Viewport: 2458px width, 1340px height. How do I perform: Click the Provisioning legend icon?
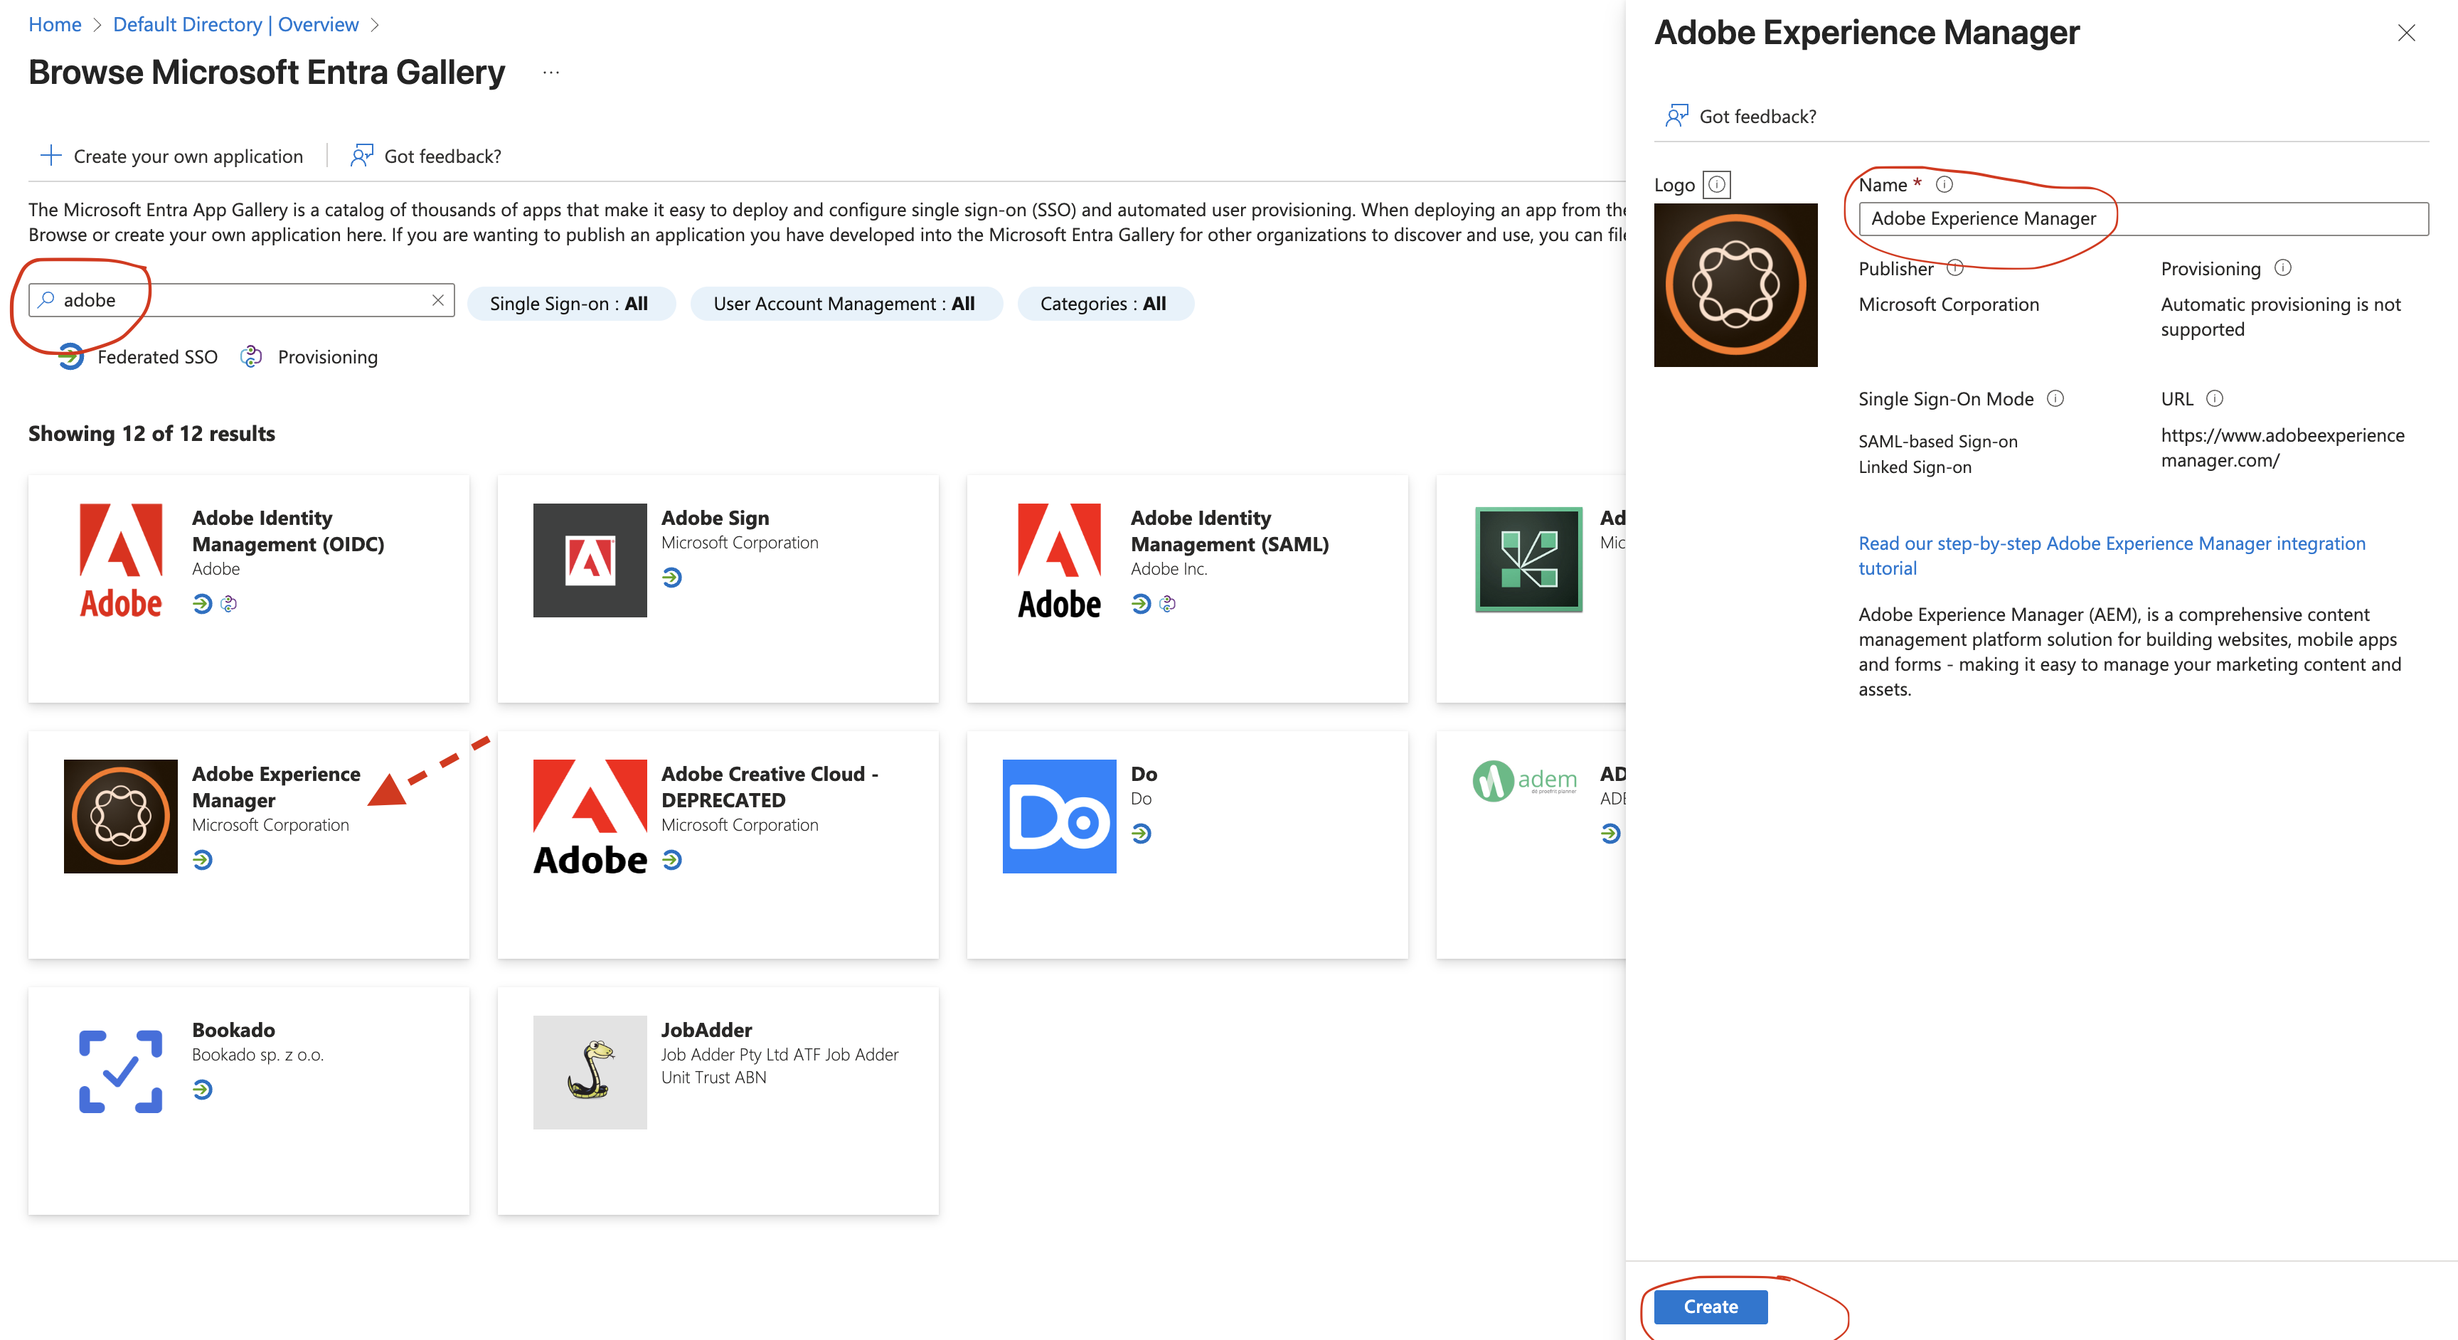251,356
